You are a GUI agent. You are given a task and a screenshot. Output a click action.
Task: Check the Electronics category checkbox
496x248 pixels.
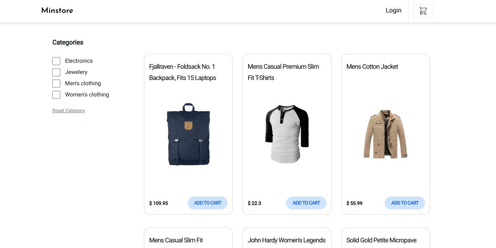click(56, 61)
